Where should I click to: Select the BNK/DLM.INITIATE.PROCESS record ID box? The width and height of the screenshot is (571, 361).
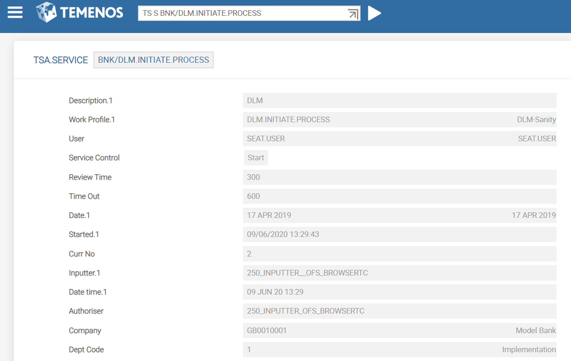click(x=153, y=60)
